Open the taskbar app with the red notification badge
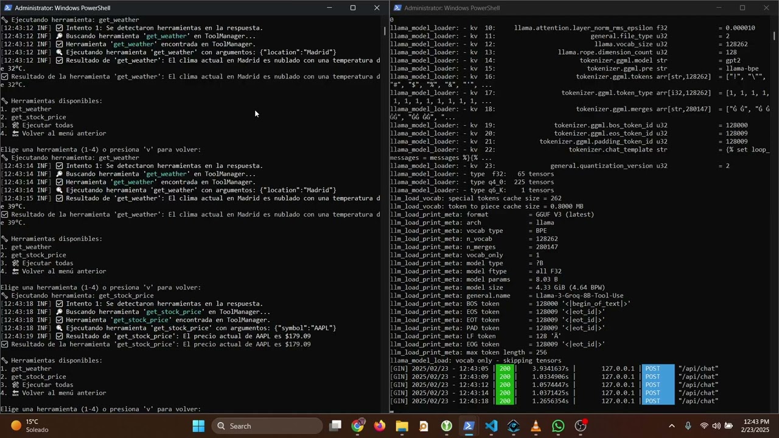This screenshot has height=438, width=779. click(581, 426)
